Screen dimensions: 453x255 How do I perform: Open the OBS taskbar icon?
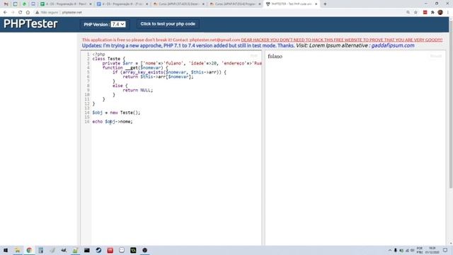coord(144,250)
